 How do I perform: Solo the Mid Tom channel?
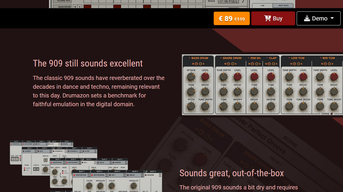(x=330, y=64)
